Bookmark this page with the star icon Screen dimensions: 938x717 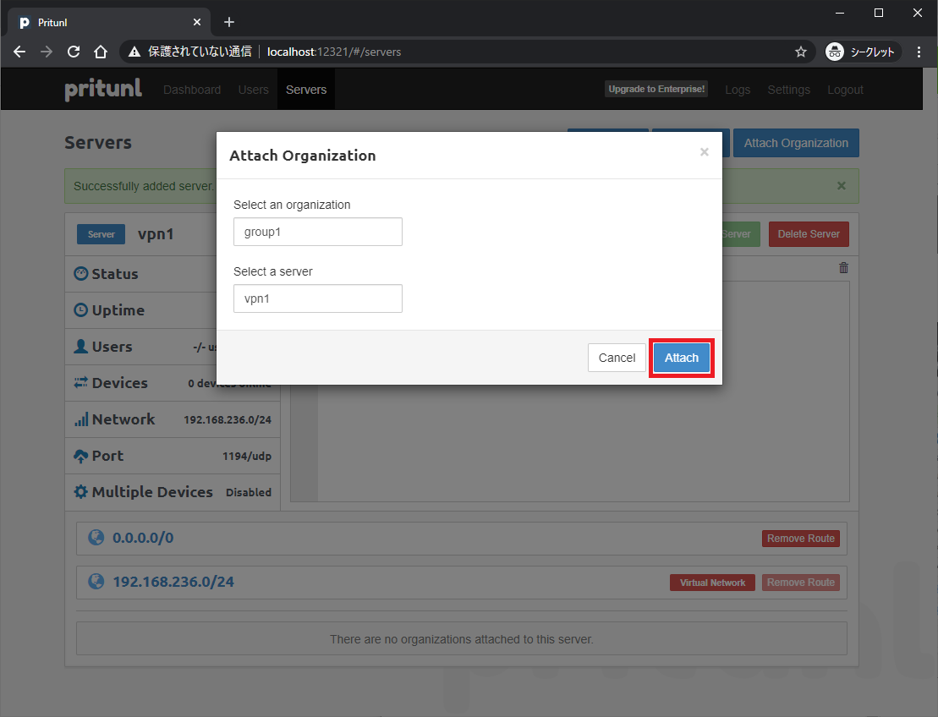800,52
